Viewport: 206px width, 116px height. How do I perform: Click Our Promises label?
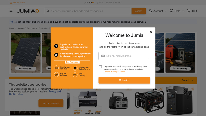(x=72, y=62)
